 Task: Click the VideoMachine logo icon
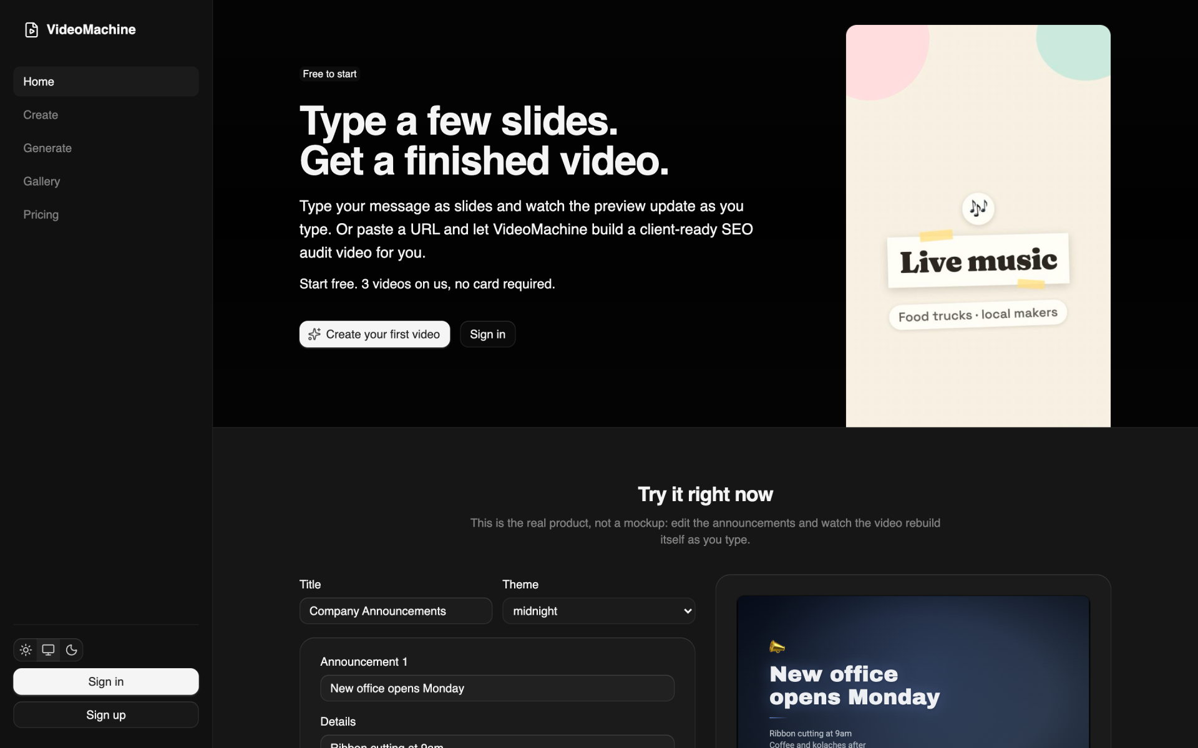[x=31, y=29]
